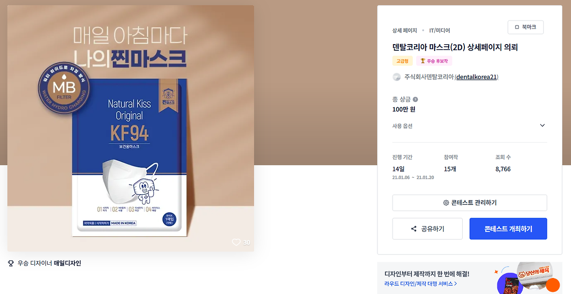Click the 우승 후보작 badge
Screen dimensions: 571x294
(x=434, y=61)
